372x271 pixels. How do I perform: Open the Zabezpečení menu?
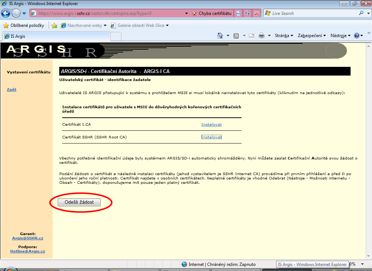(x=312, y=36)
